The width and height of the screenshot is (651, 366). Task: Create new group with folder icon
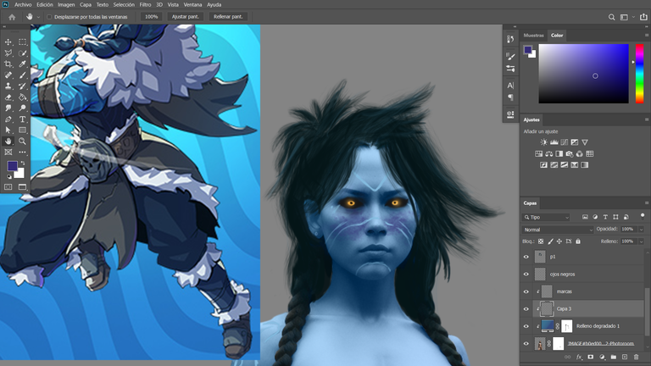(614, 357)
